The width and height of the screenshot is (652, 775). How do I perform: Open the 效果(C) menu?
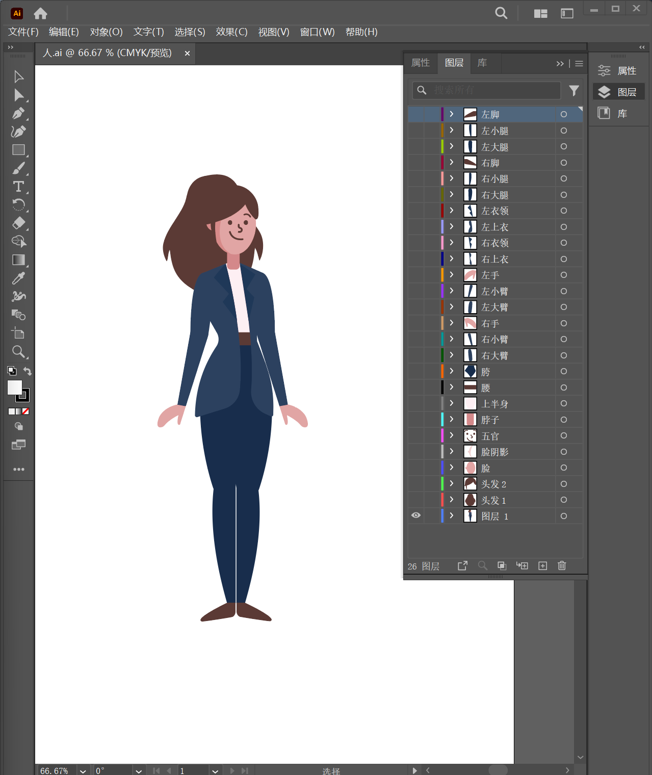pyautogui.click(x=231, y=32)
